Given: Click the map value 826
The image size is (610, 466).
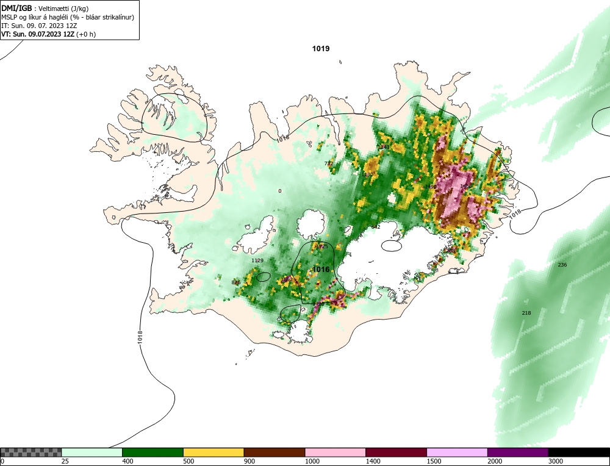Looking at the screenshot, I should [x=235, y=282].
